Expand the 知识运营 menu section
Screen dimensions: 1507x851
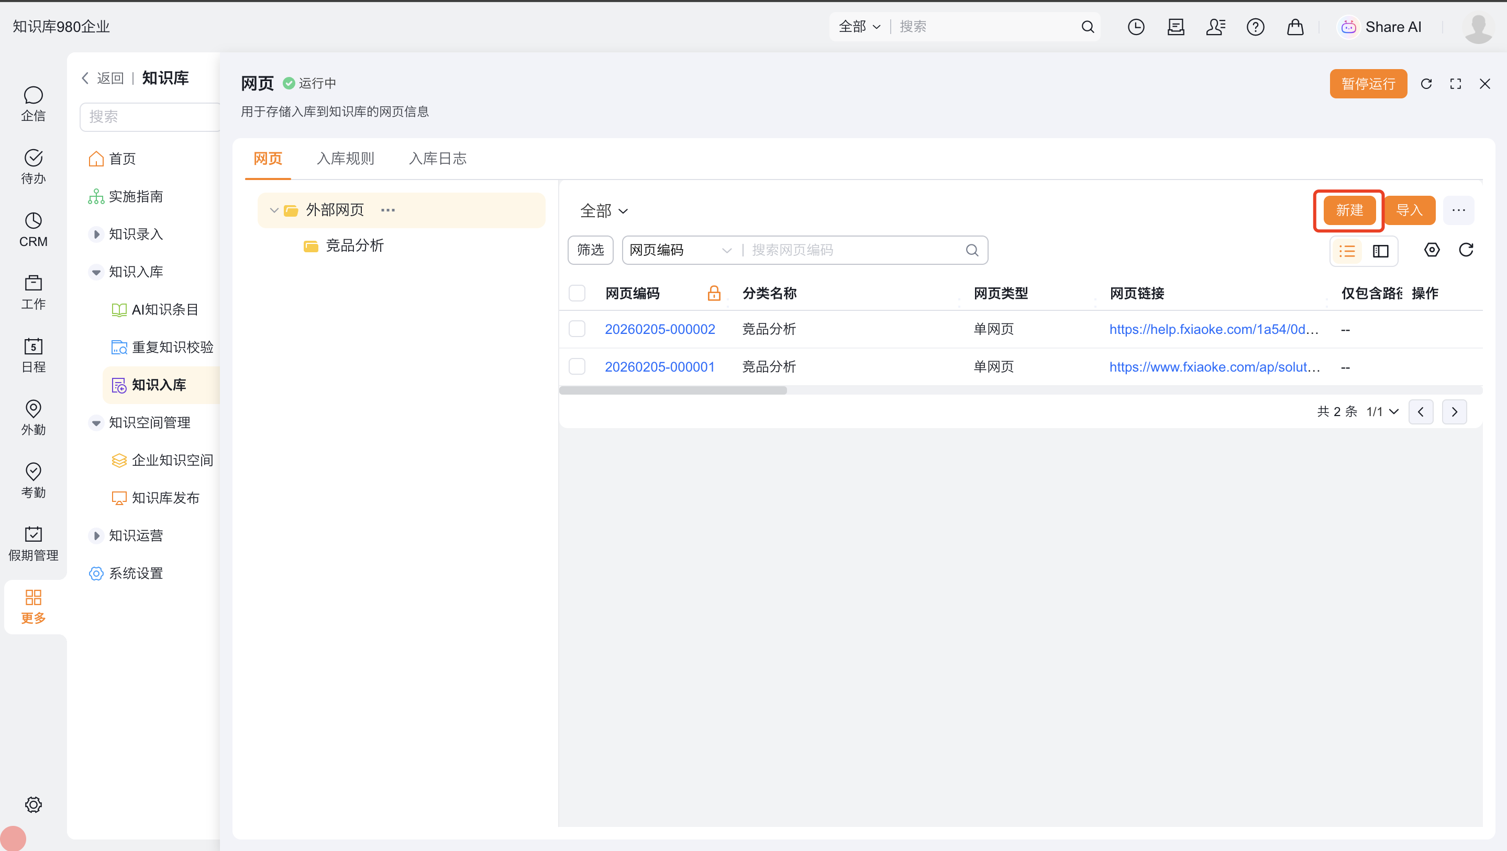(96, 536)
